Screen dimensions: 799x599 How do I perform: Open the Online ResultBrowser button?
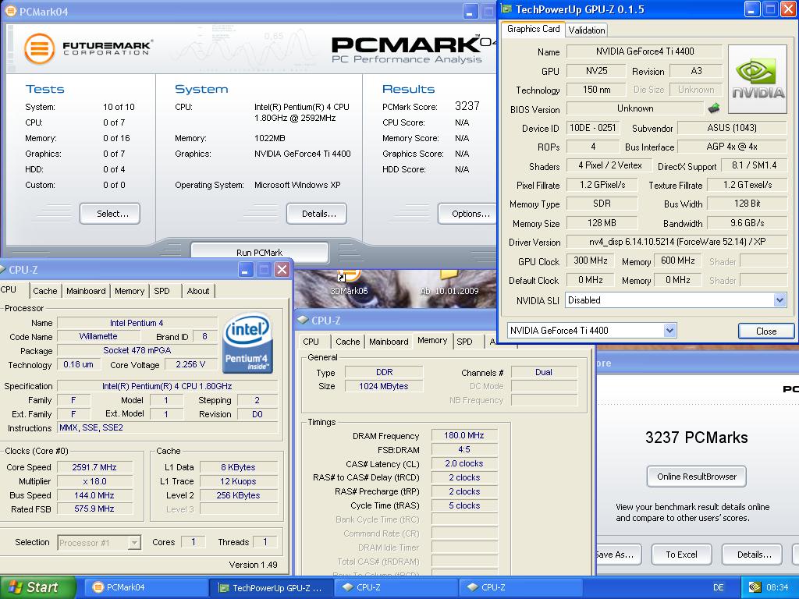[697, 477]
